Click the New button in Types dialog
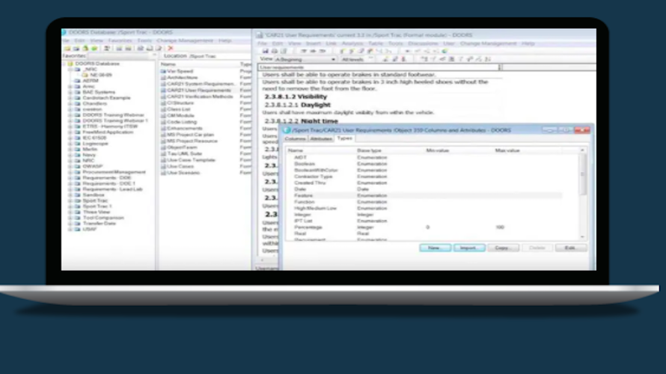 tap(435, 248)
